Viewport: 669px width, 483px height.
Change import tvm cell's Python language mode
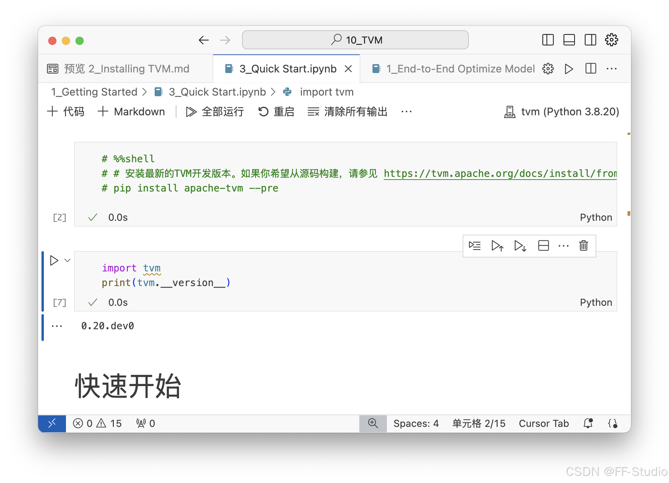(x=596, y=302)
